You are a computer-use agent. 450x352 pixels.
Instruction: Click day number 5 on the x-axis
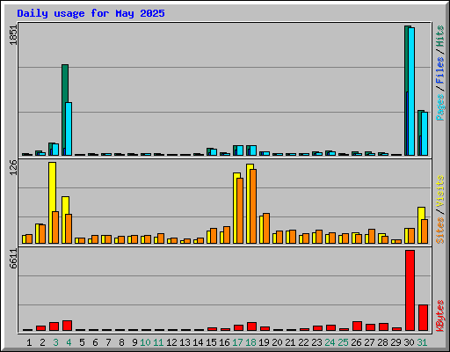pyautogui.click(x=82, y=342)
